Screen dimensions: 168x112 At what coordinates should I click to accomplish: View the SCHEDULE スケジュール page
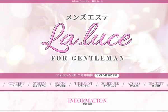pyautogui.click(x=110, y=85)
